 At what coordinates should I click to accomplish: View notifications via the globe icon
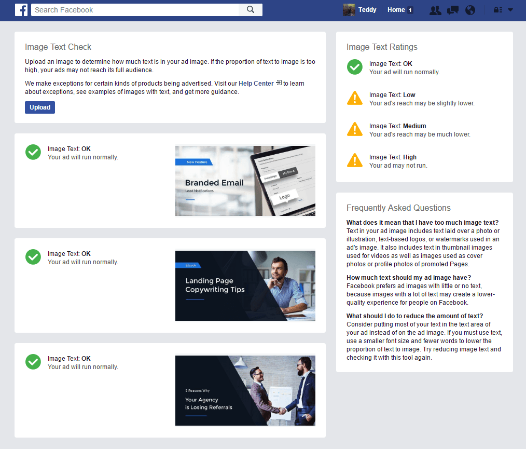tap(470, 10)
